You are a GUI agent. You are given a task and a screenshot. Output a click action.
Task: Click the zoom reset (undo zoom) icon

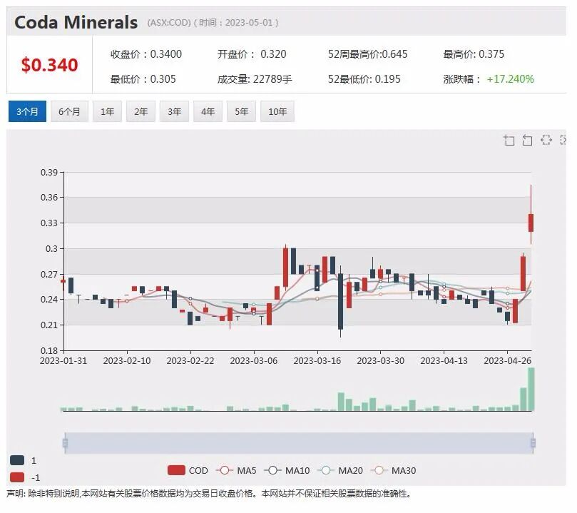click(527, 140)
